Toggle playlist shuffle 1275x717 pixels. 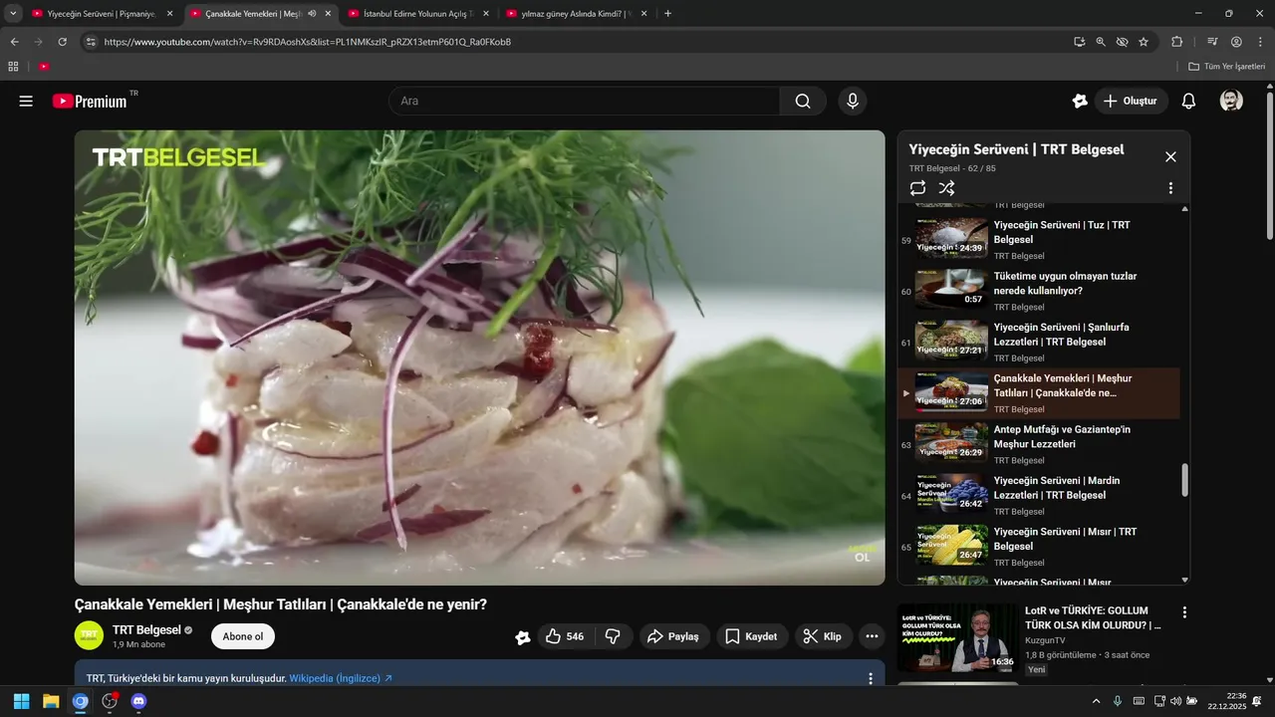[x=946, y=187]
